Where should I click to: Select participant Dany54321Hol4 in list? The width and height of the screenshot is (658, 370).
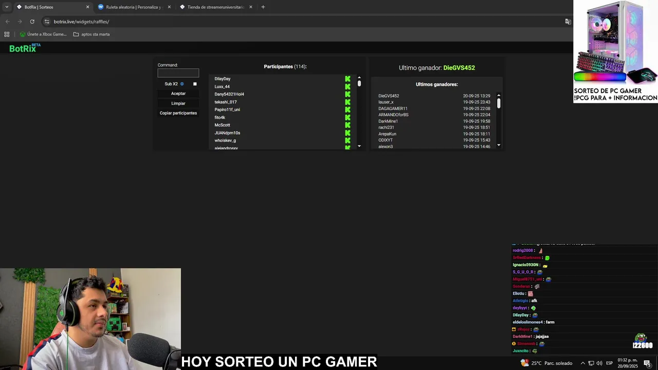pyautogui.click(x=229, y=95)
